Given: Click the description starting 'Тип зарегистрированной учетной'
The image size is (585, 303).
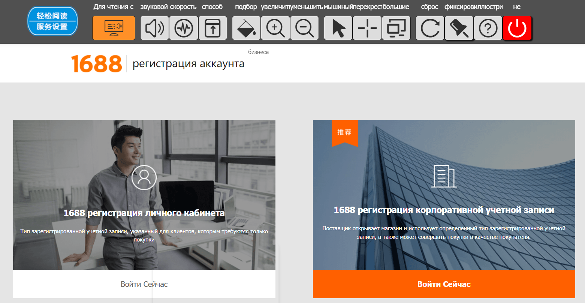Looking at the screenshot, I should click(x=144, y=235).
